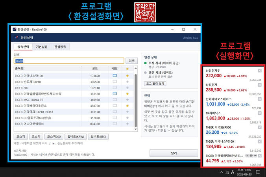
Task: Click the widget minimize dash icon
Action: pos(255,156)
